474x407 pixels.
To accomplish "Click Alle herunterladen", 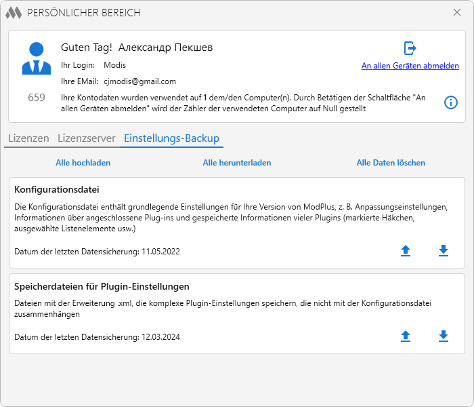I will tap(237, 163).
